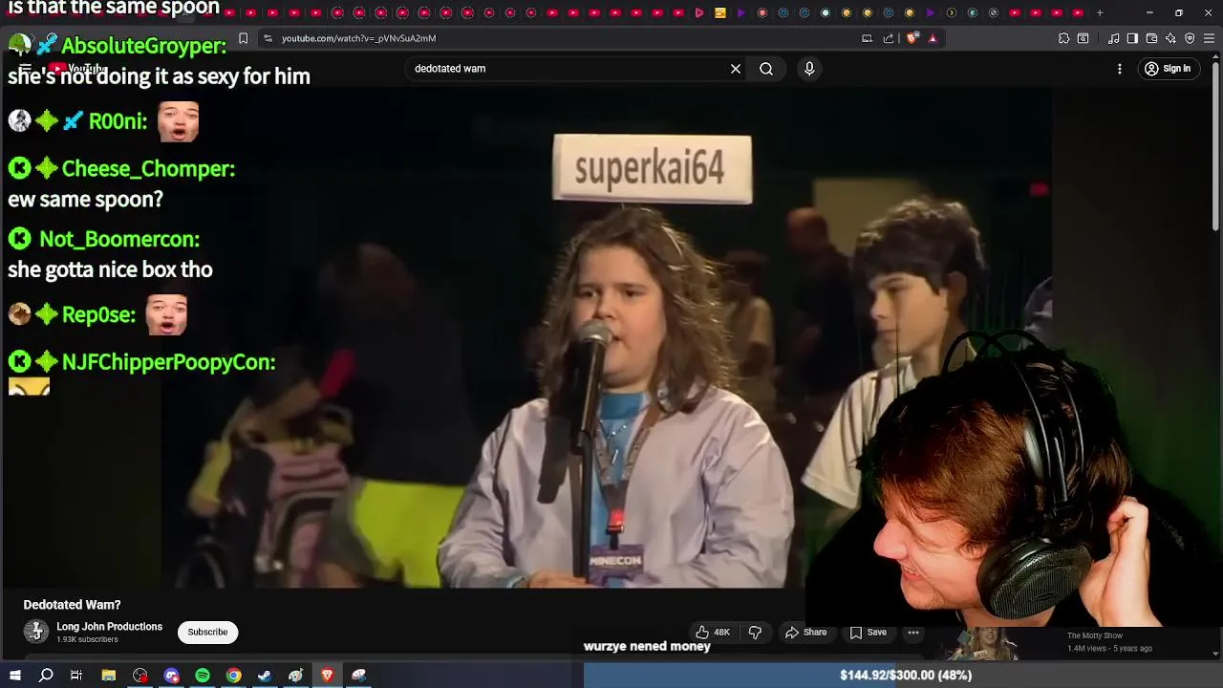Open a new browser tab
The width and height of the screenshot is (1223, 688).
(1100, 12)
